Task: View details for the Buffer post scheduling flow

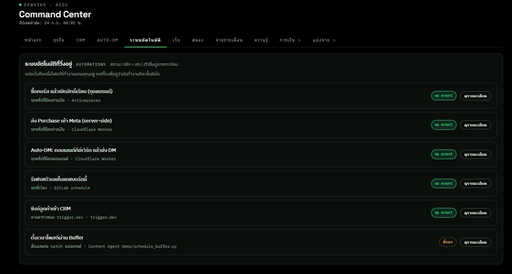Action: tap(475, 242)
